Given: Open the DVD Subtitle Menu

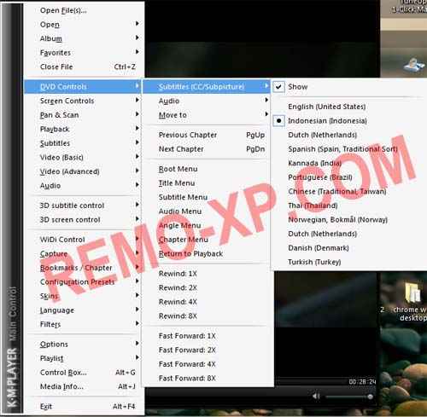Looking at the screenshot, I should (x=206, y=197).
